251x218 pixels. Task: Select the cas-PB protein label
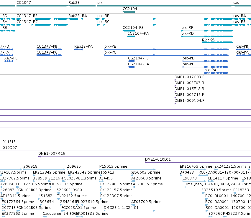(x=242, y=46)
